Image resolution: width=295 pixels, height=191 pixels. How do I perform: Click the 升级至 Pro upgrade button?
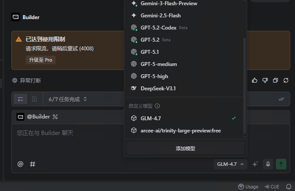pyautogui.click(x=40, y=60)
